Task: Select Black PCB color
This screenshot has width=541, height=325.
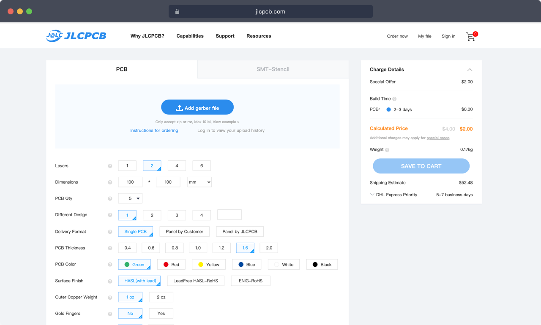Action: [322, 264]
